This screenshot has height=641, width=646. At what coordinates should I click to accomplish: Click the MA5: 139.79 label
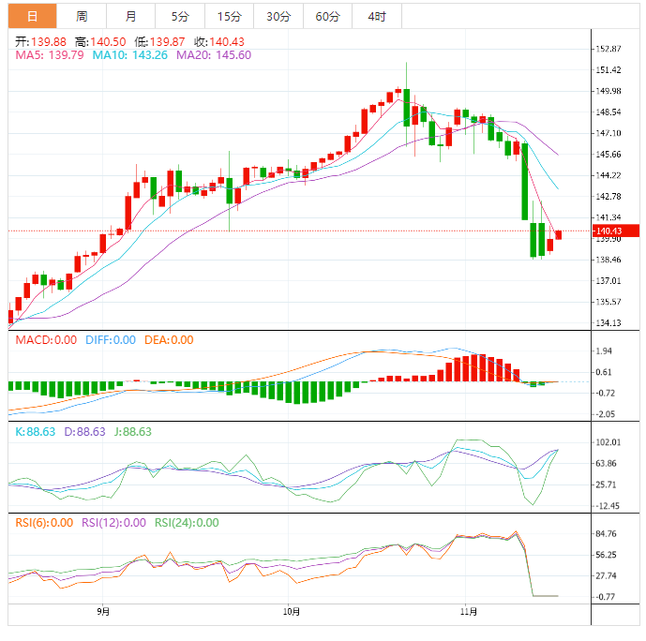pyautogui.click(x=50, y=55)
